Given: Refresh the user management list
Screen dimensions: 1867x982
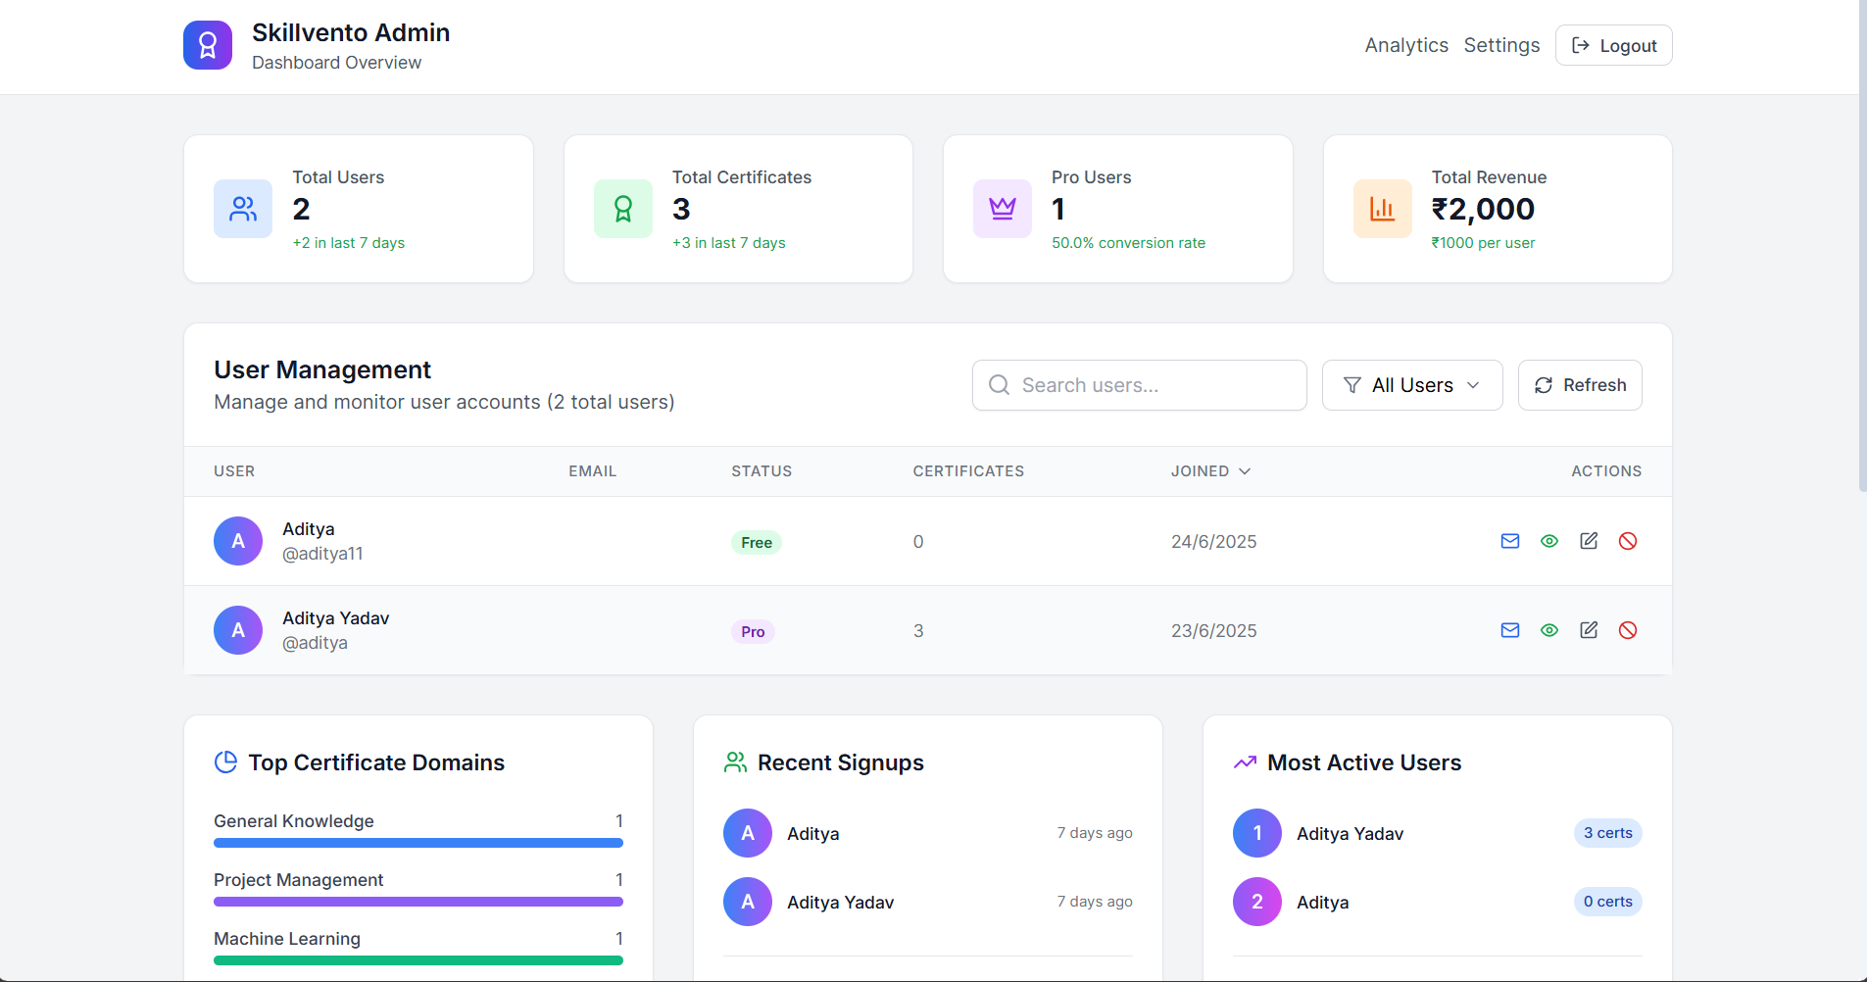Looking at the screenshot, I should pyautogui.click(x=1580, y=385).
